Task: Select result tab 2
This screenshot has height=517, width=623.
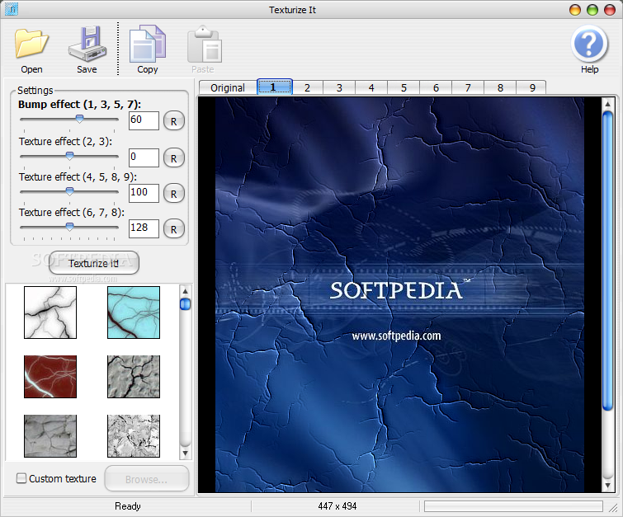Action: [x=308, y=87]
